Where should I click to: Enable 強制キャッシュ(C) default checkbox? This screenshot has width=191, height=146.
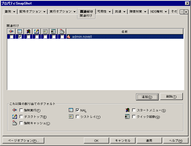pyautogui.click(x=21, y=123)
